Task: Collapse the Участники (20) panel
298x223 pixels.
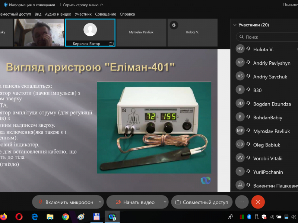Action: point(235,25)
